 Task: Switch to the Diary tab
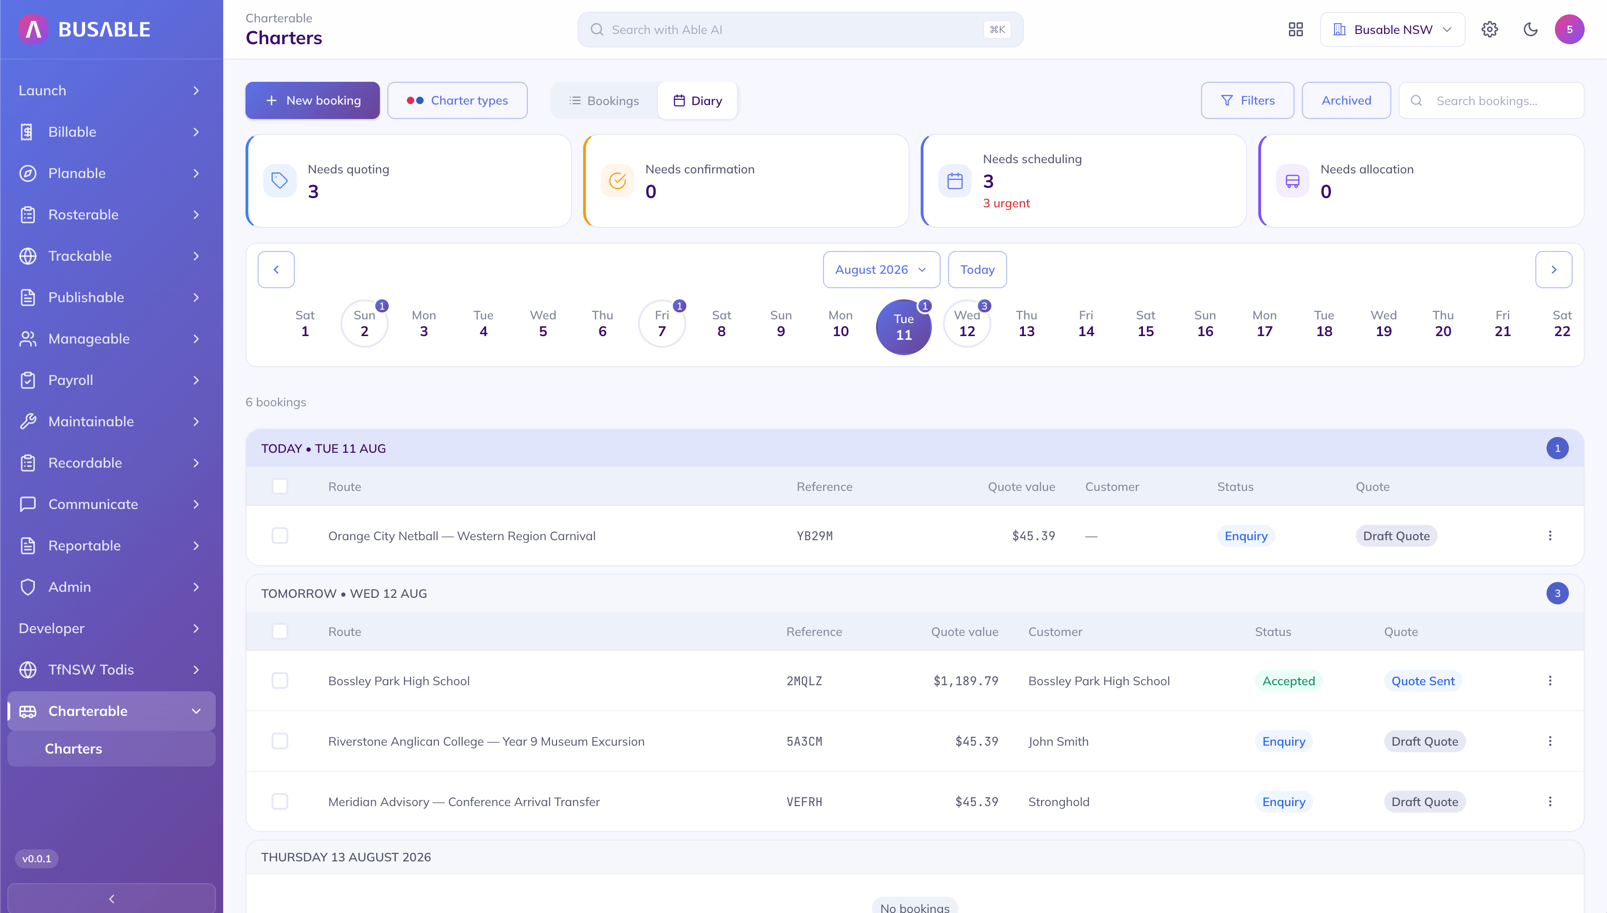pyautogui.click(x=697, y=100)
